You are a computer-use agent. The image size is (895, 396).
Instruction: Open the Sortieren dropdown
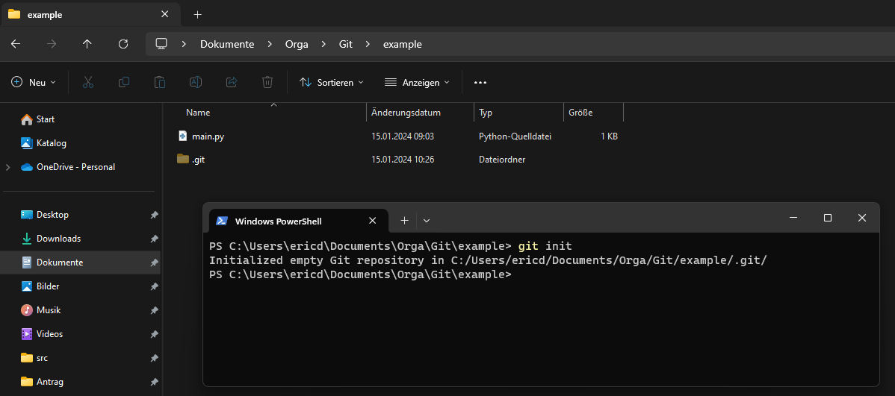tap(332, 82)
